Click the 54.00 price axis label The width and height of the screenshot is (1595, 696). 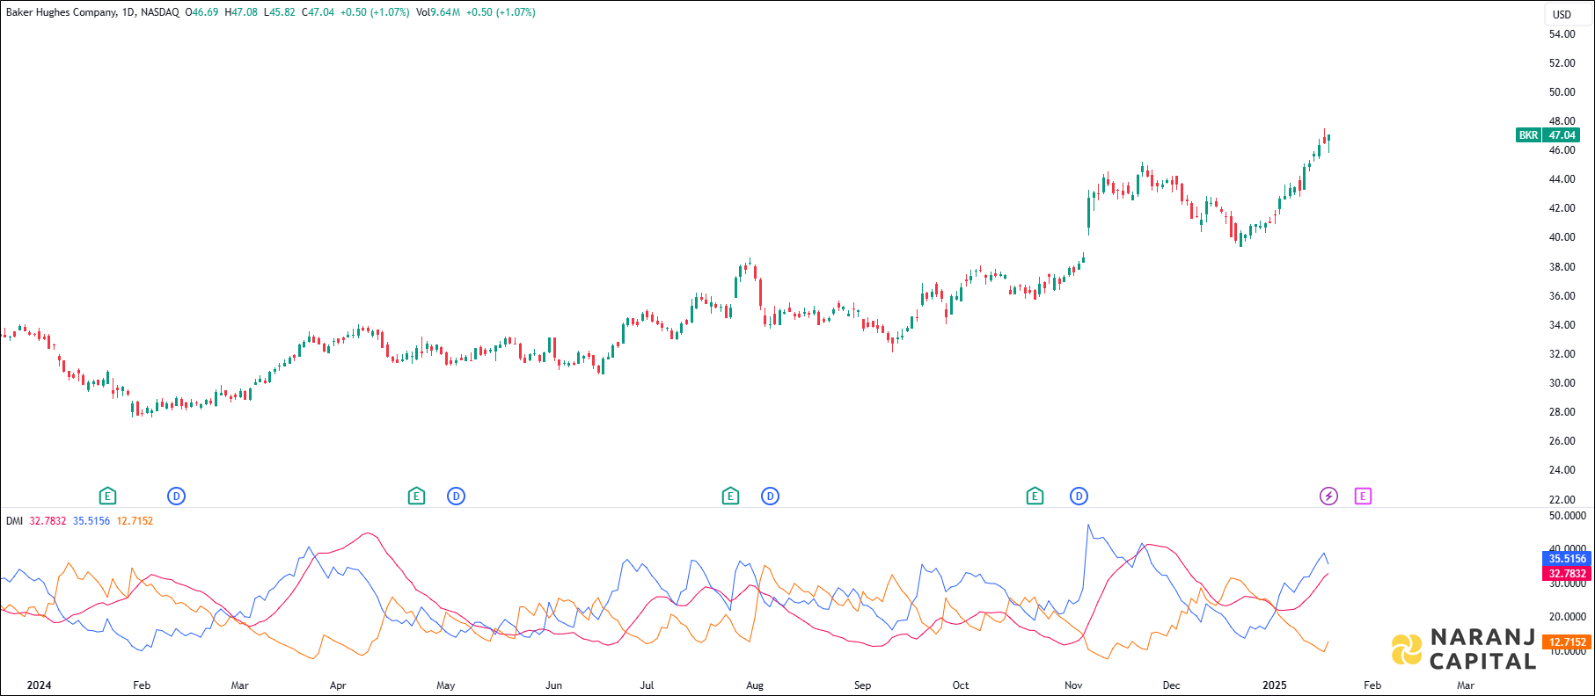tap(1562, 34)
